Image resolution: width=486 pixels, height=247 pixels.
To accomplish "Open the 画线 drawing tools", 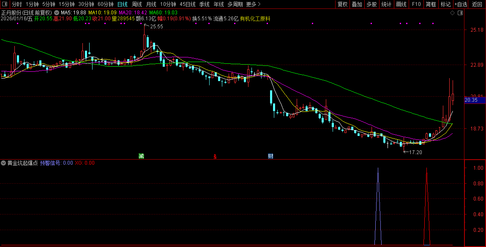I will pos(401,4).
